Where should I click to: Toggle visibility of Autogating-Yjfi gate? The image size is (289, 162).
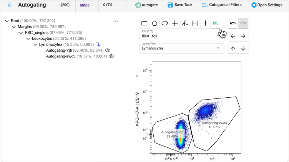(108, 50)
